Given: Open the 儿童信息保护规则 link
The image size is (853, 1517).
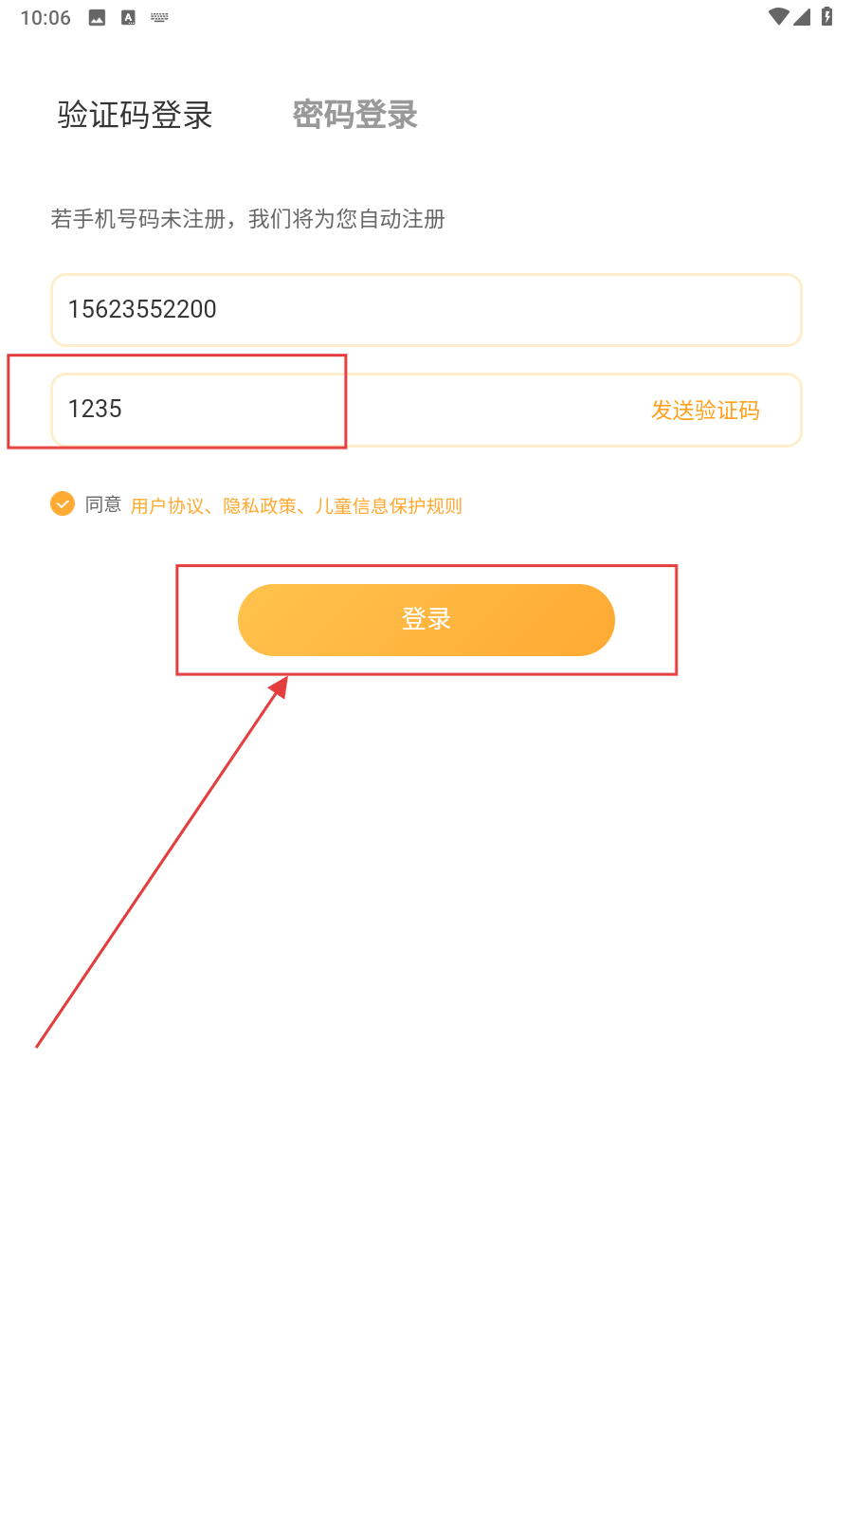Looking at the screenshot, I should coord(389,506).
